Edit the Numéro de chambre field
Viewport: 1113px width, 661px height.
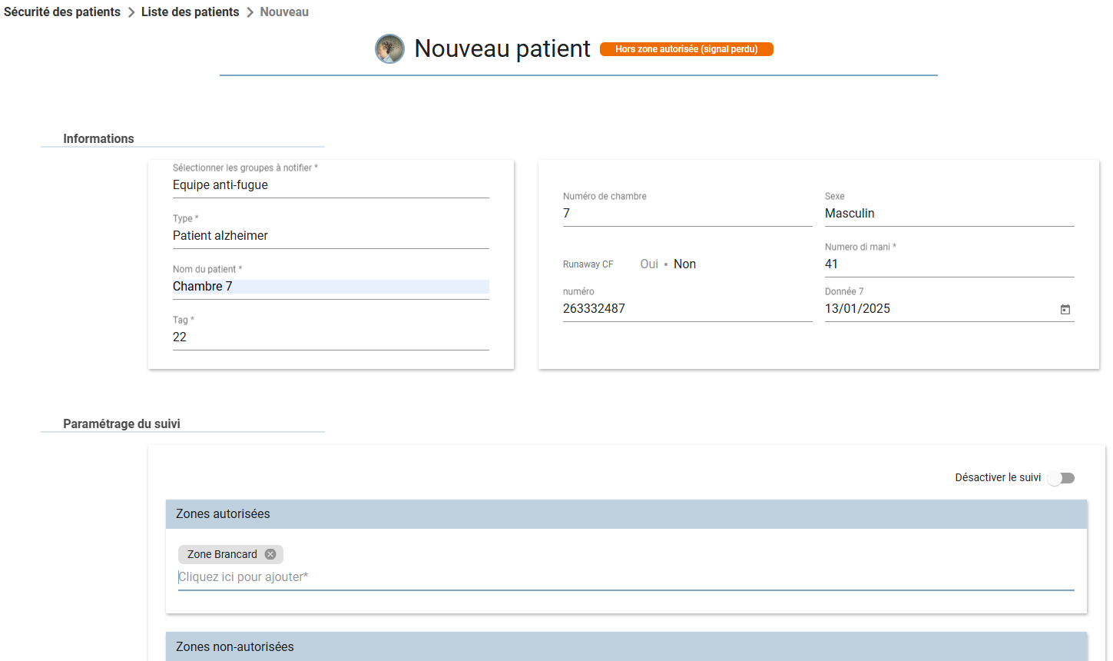click(x=687, y=214)
